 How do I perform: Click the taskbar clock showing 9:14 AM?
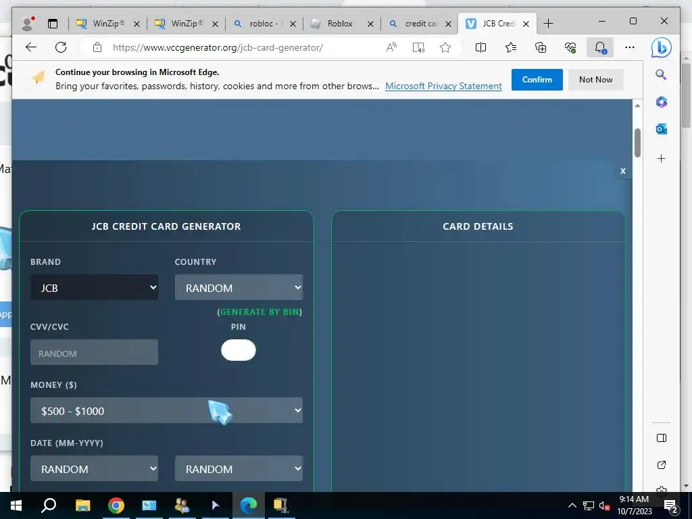(x=634, y=505)
